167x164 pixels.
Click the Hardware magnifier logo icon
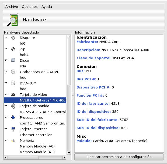pos(13,20)
